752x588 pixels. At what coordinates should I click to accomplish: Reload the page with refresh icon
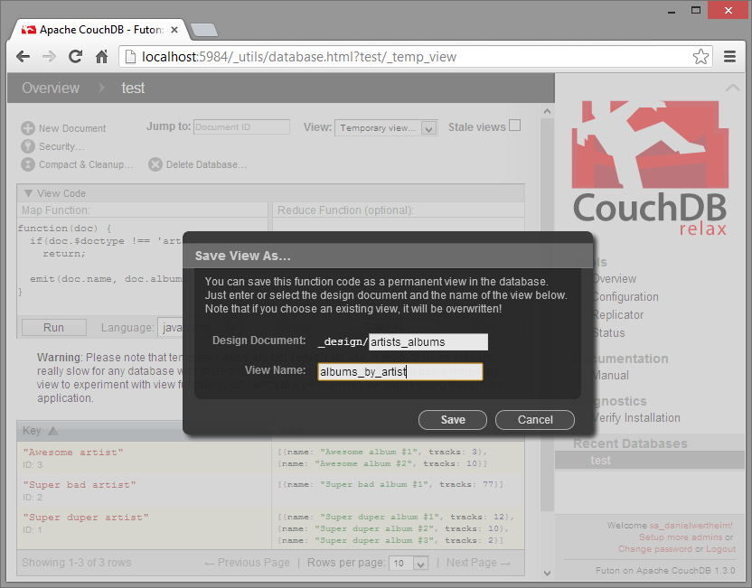click(x=75, y=57)
